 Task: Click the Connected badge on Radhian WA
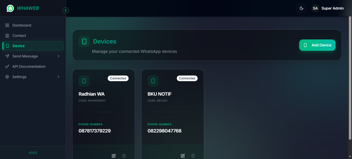coord(118,78)
